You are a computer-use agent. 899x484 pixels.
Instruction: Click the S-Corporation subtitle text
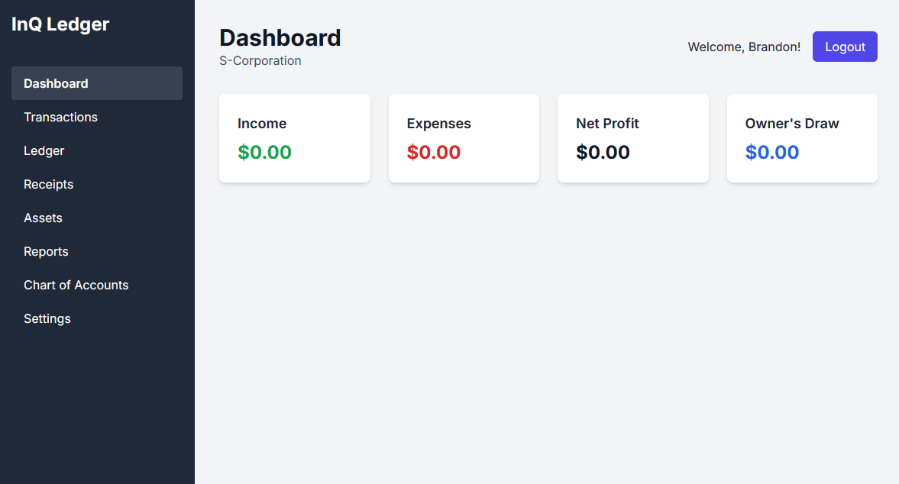[x=260, y=61]
